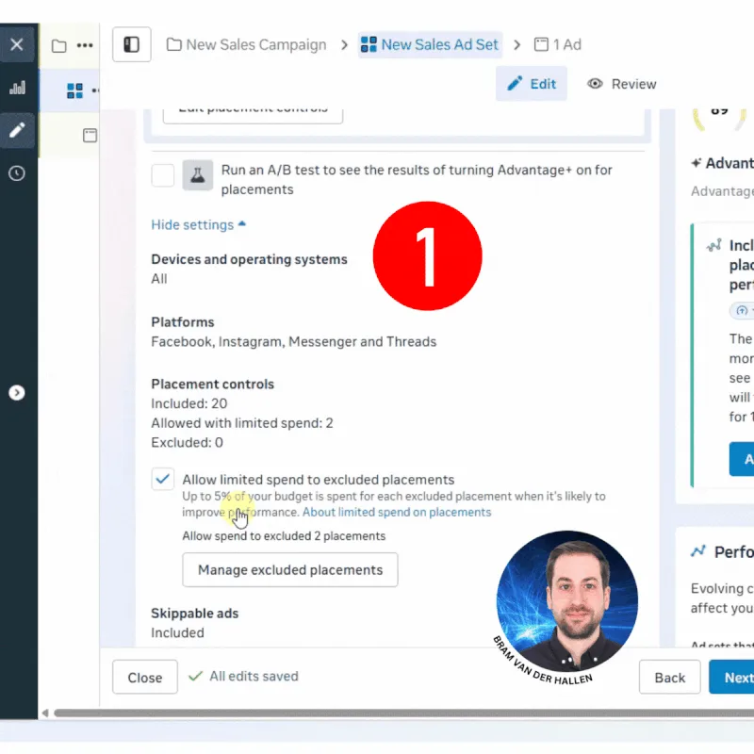
Task: Open the bar chart insights icon in sidebar
Action: [x=17, y=88]
